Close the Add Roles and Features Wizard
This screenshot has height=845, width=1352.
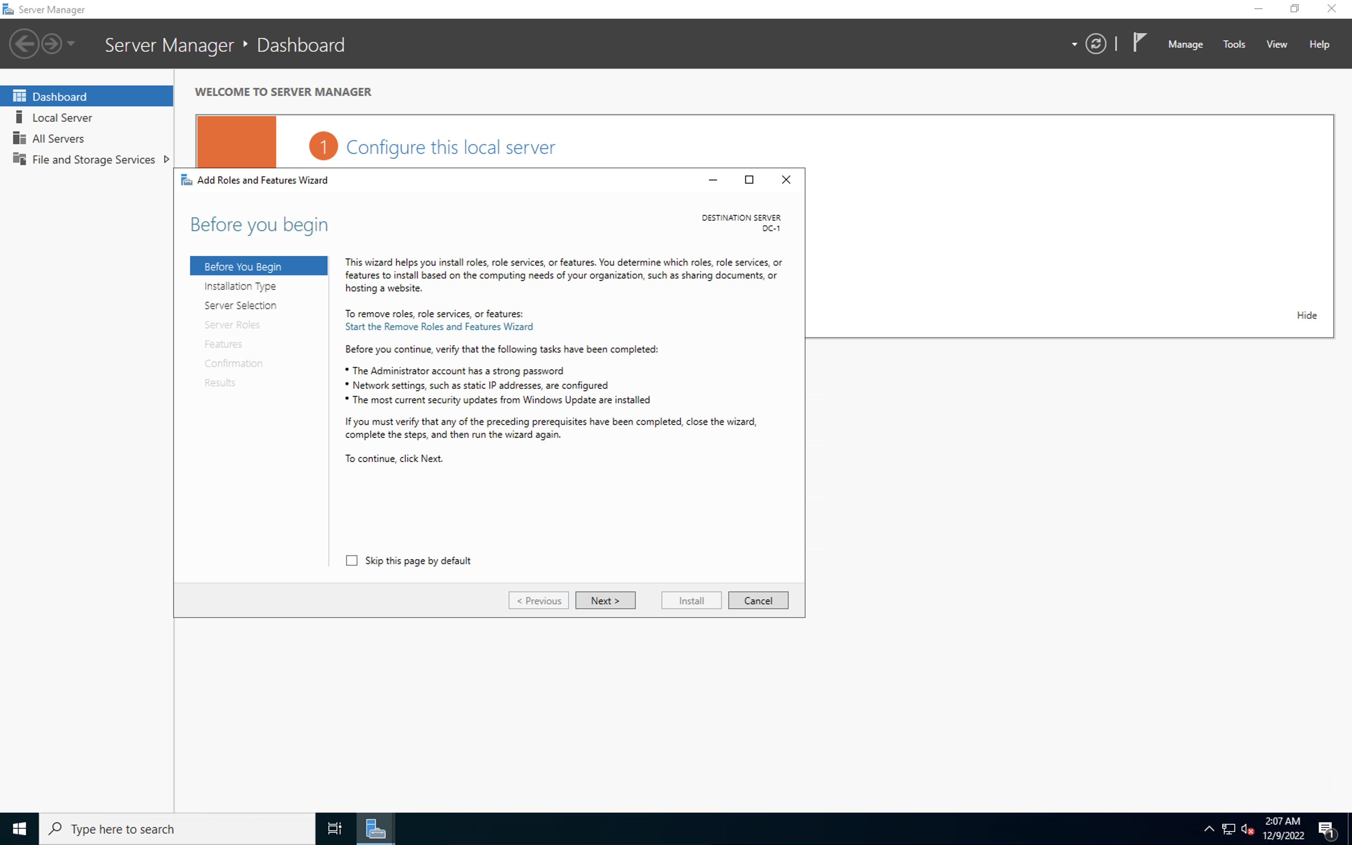[x=786, y=179]
